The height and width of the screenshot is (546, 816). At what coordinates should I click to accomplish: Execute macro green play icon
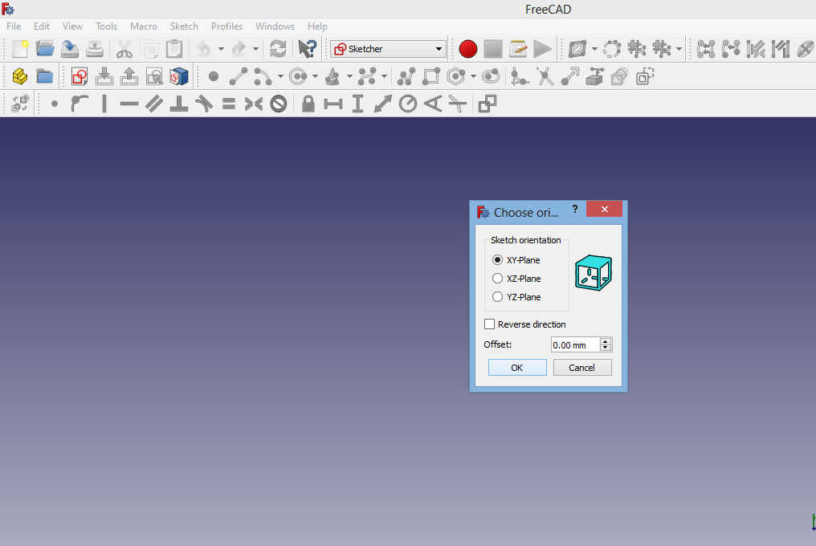click(x=542, y=49)
